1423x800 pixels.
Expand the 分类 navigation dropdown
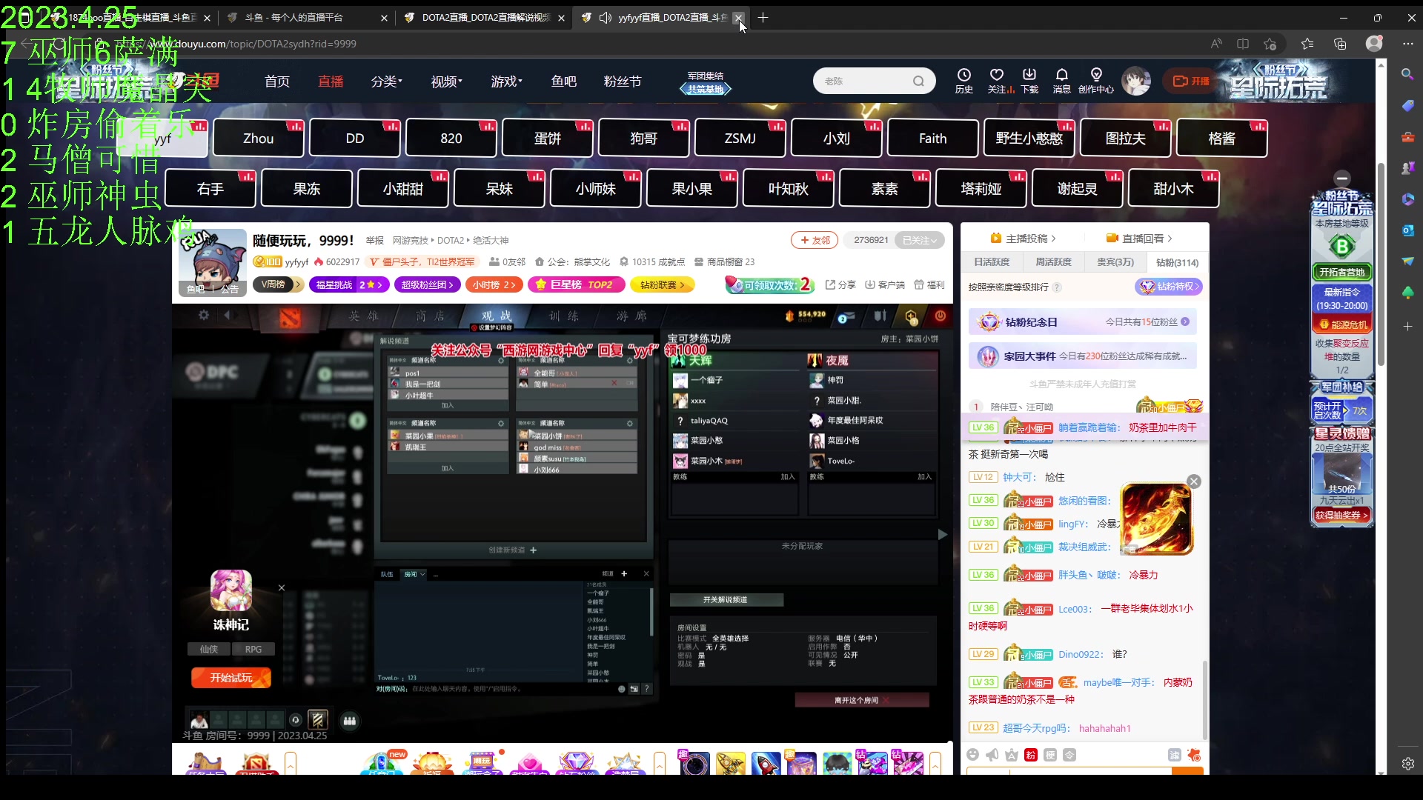(386, 81)
